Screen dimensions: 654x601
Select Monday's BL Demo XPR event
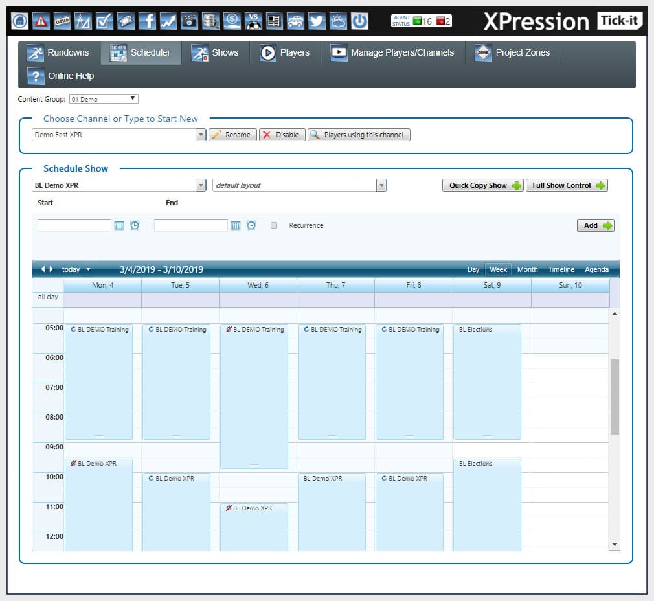[x=99, y=505]
